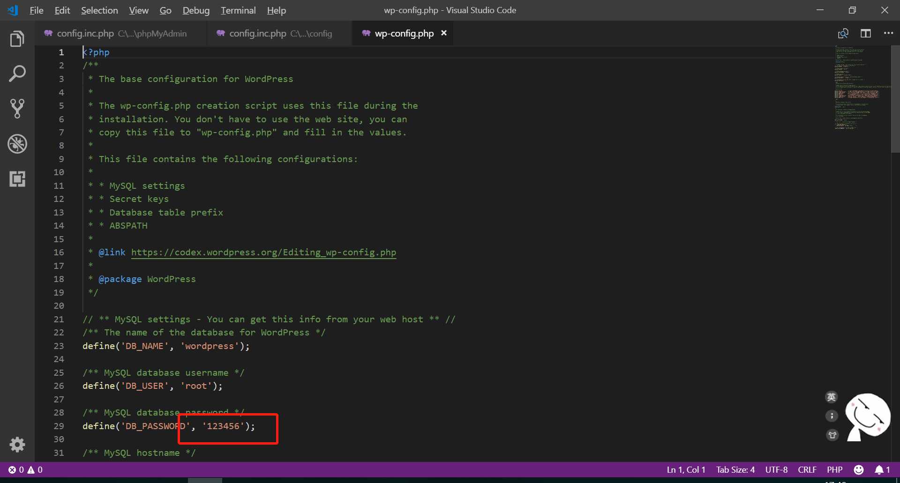Image resolution: width=900 pixels, height=483 pixels.
Task: Open notifications bell in status bar
Action: tap(882, 470)
